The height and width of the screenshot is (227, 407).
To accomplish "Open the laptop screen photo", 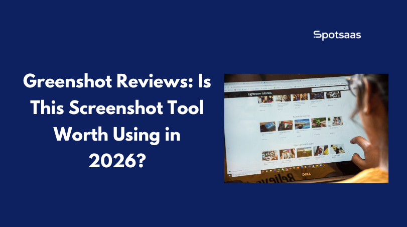I will [x=306, y=128].
